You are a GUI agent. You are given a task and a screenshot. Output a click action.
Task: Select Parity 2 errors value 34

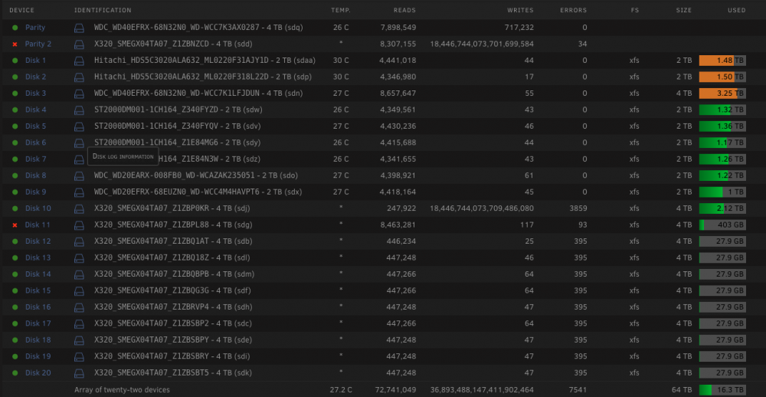583,44
